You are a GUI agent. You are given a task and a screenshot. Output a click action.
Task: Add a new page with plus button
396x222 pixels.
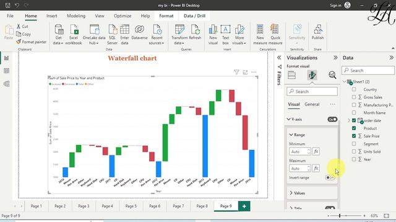point(244,206)
